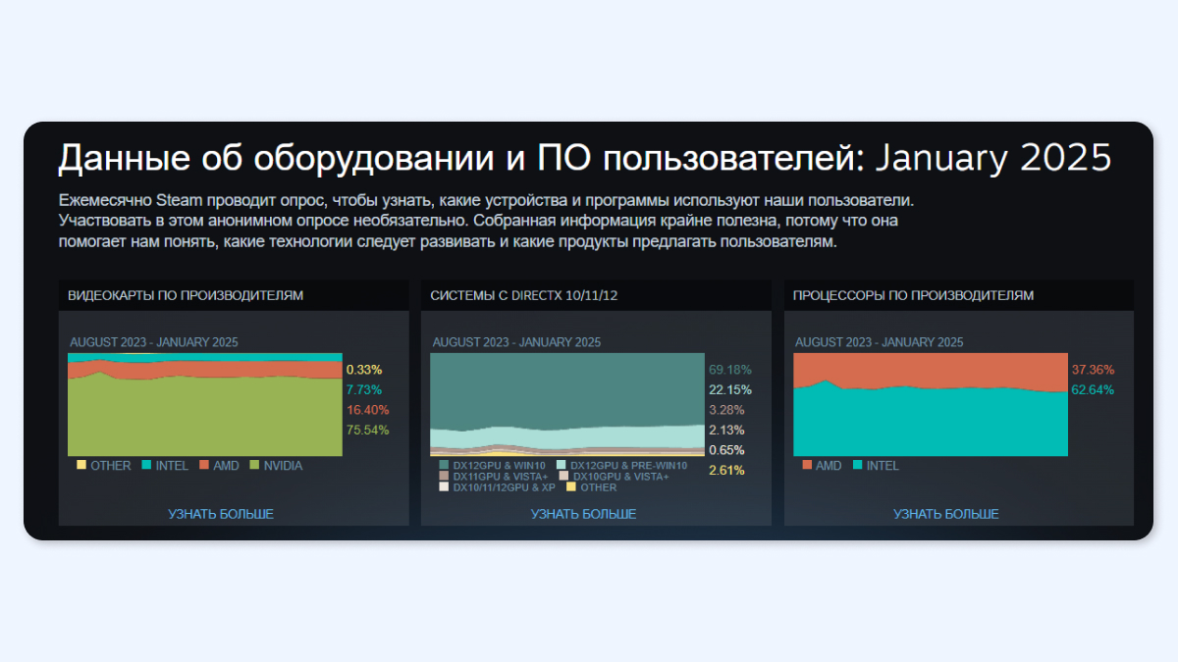Click the yellow OTHER legend swatch in video cards
The width and height of the screenshot is (1178, 662).
click(81, 465)
